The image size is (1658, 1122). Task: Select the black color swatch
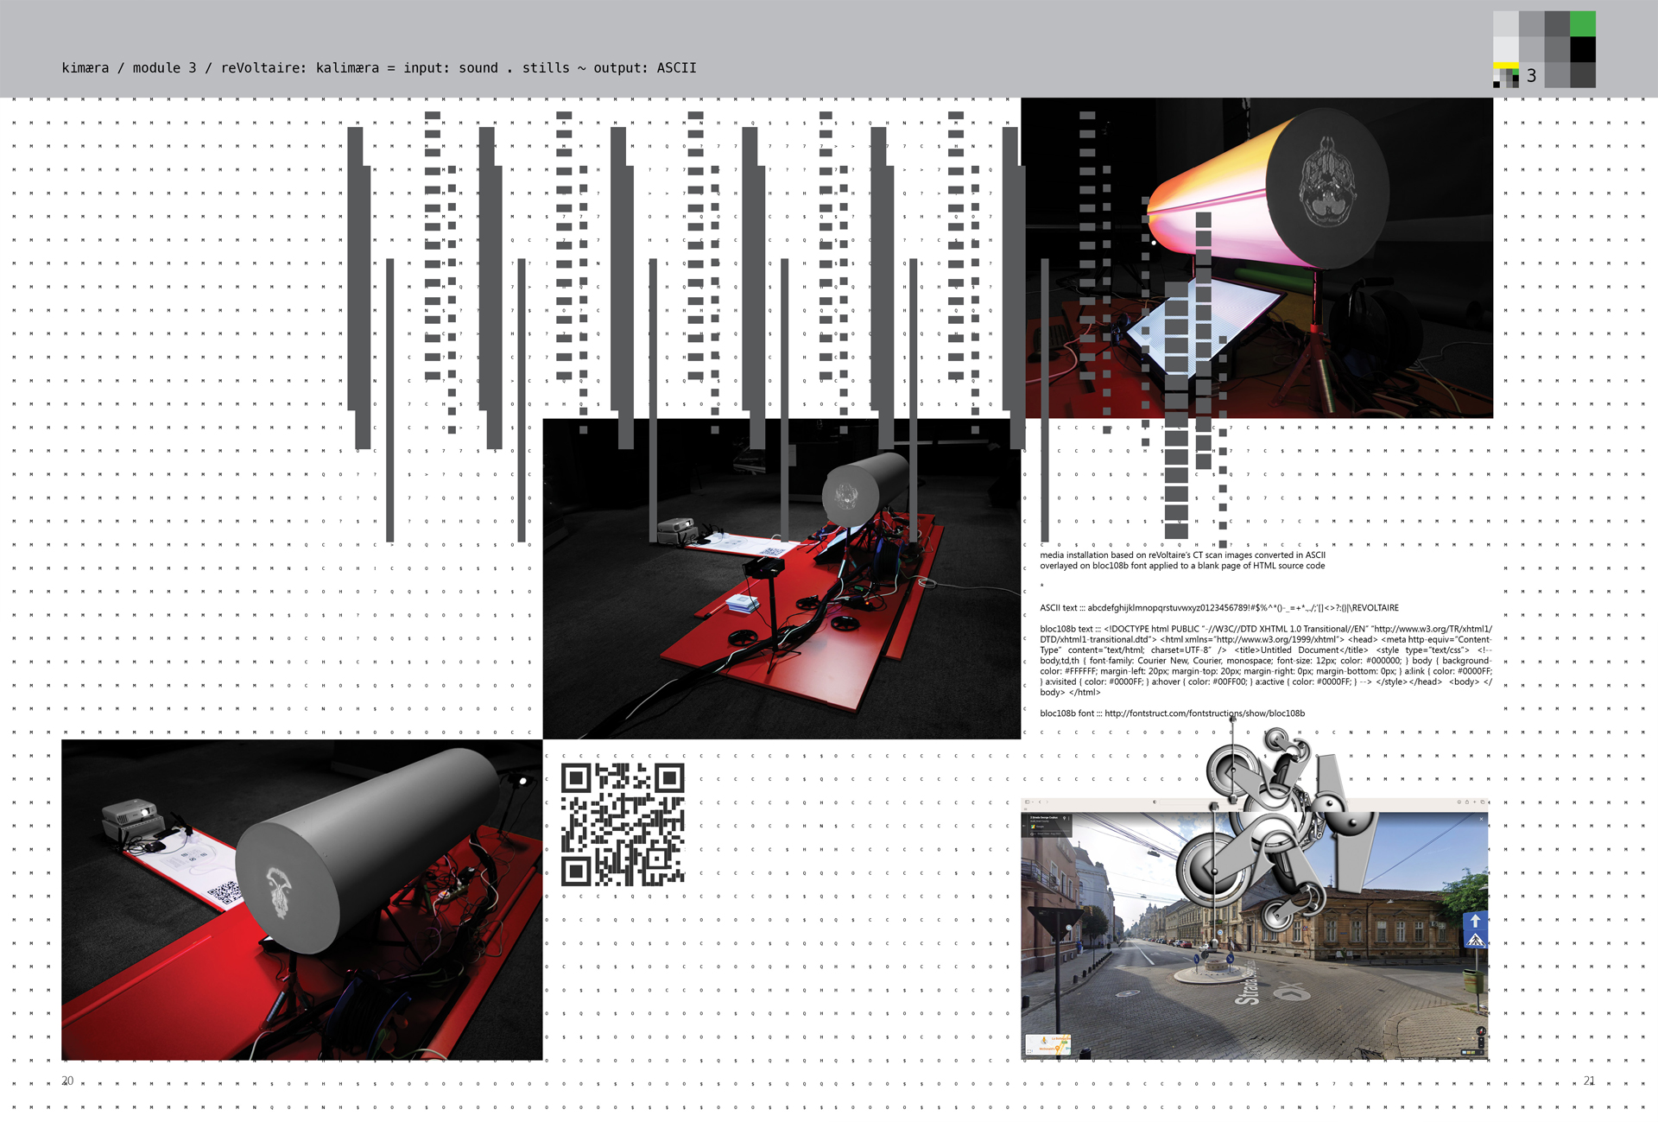(1582, 49)
